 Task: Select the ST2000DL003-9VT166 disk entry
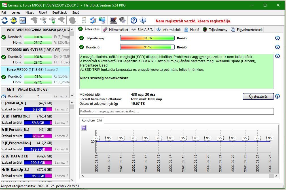(x=35, y=56)
